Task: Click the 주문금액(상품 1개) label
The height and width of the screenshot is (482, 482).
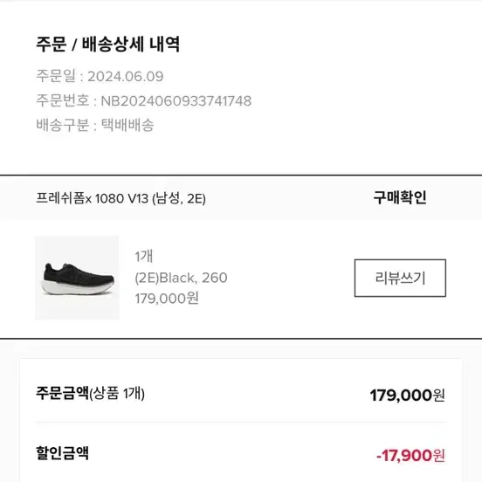Action: pyautogui.click(x=91, y=393)
